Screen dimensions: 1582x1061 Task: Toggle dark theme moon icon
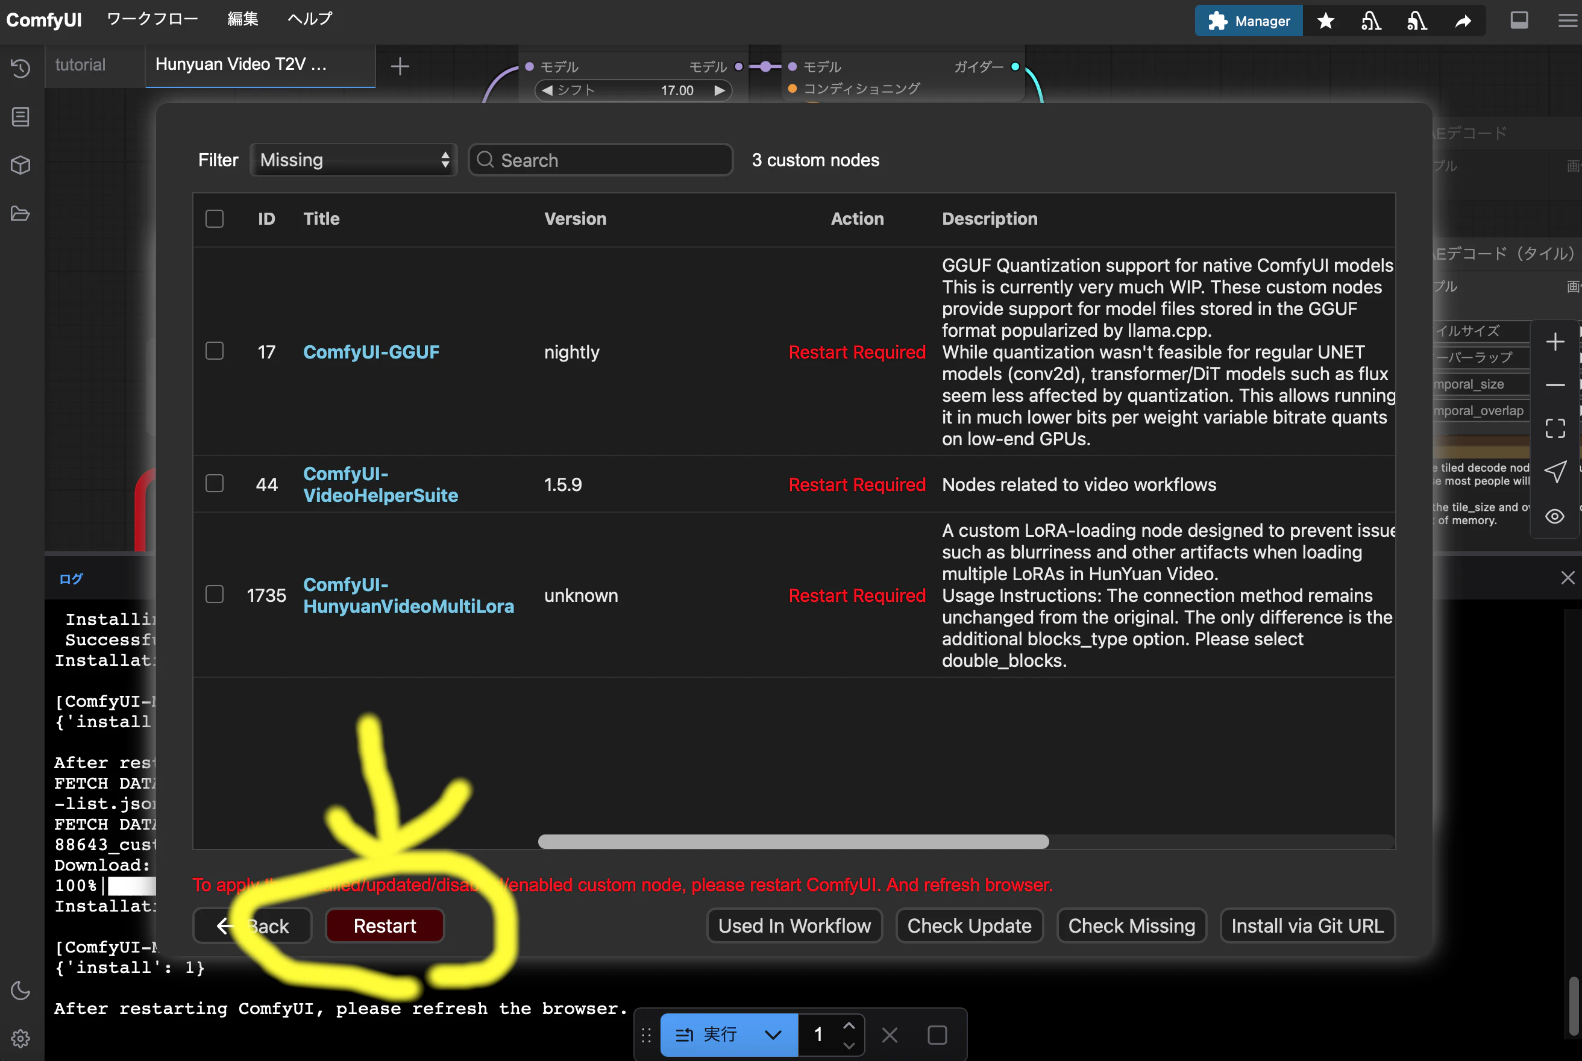point(20,991)
